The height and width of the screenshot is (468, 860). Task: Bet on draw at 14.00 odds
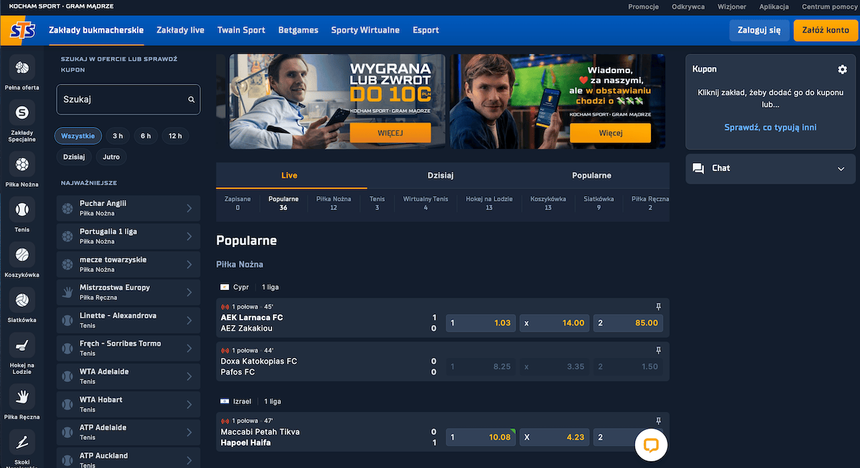pos(554,323)
